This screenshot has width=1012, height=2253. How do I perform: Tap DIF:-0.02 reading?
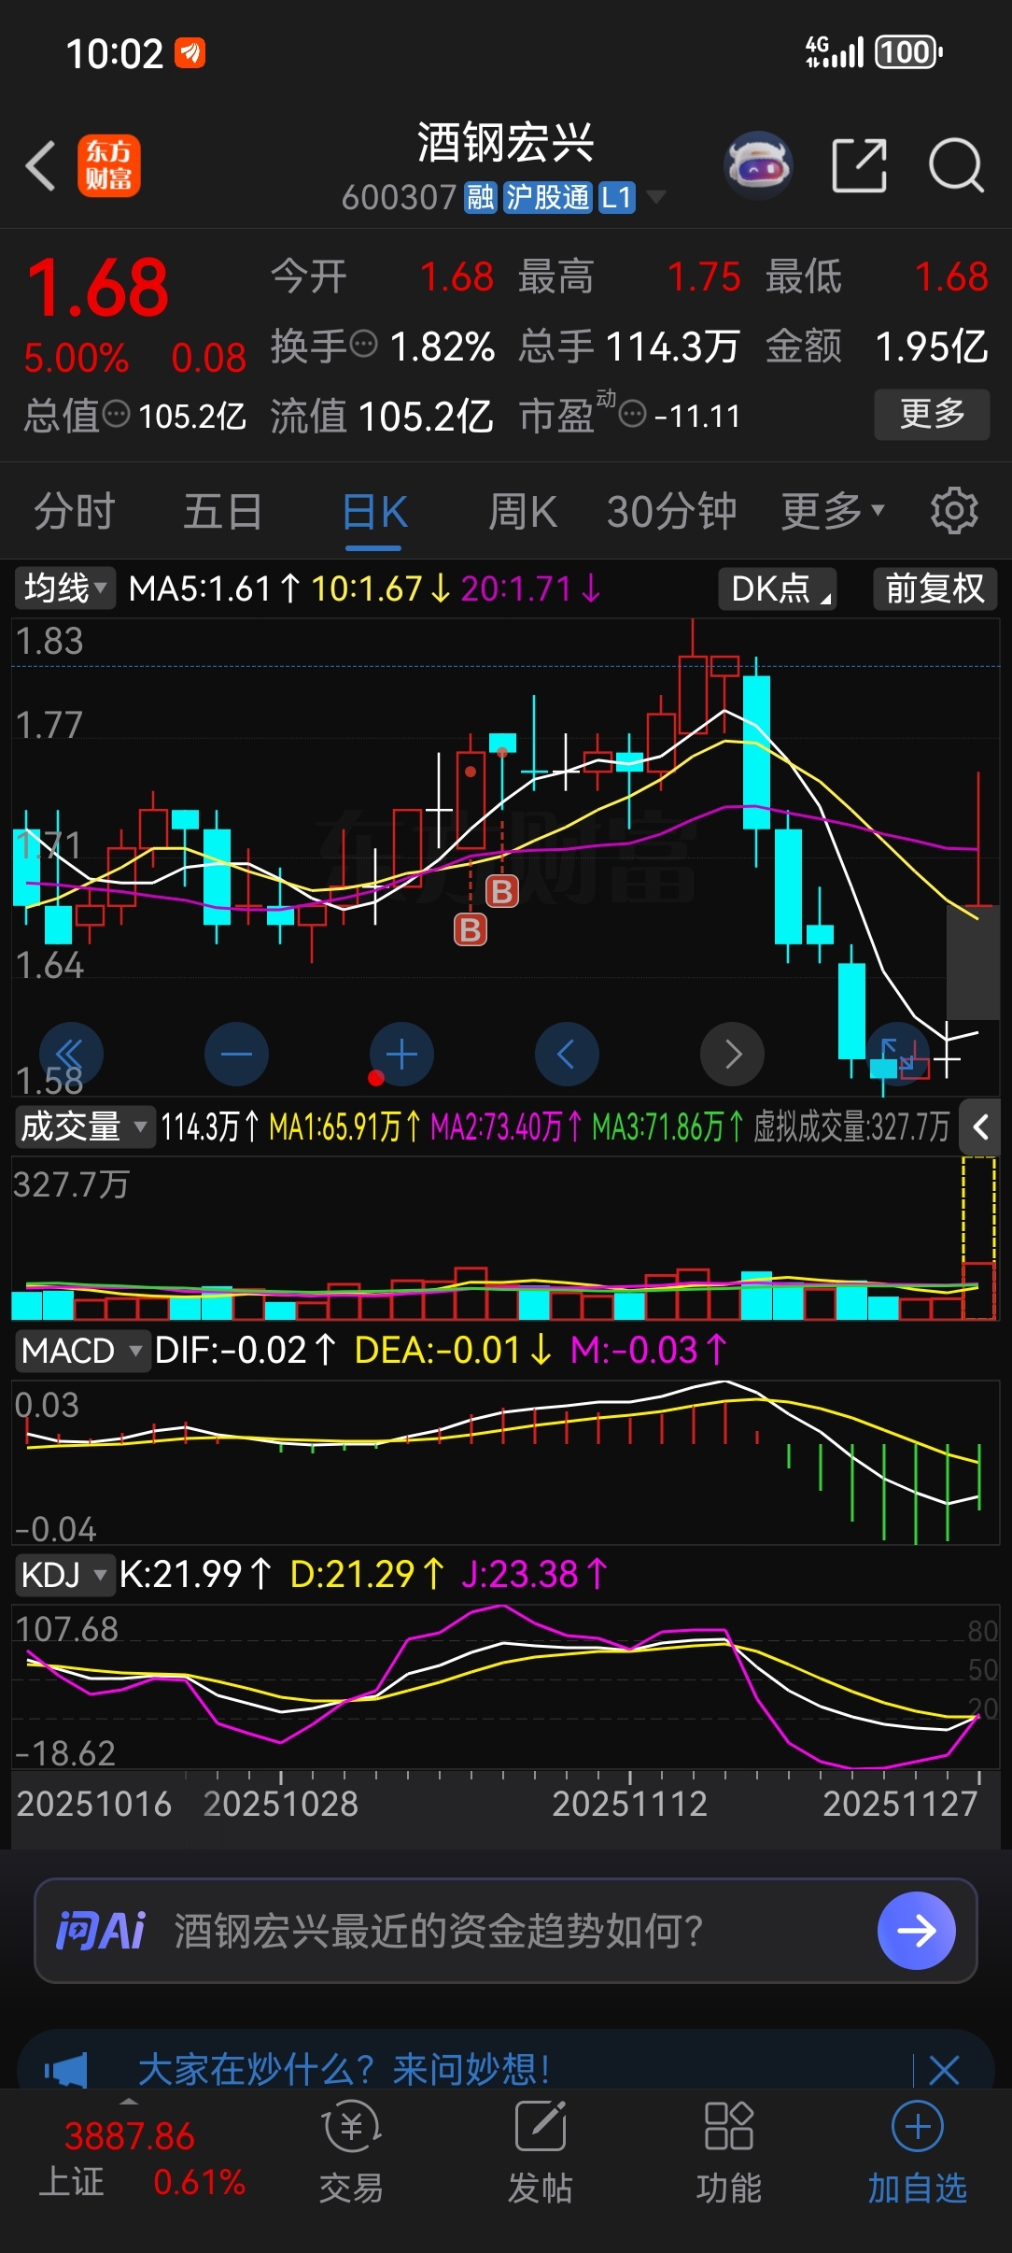click(245, 1351)
